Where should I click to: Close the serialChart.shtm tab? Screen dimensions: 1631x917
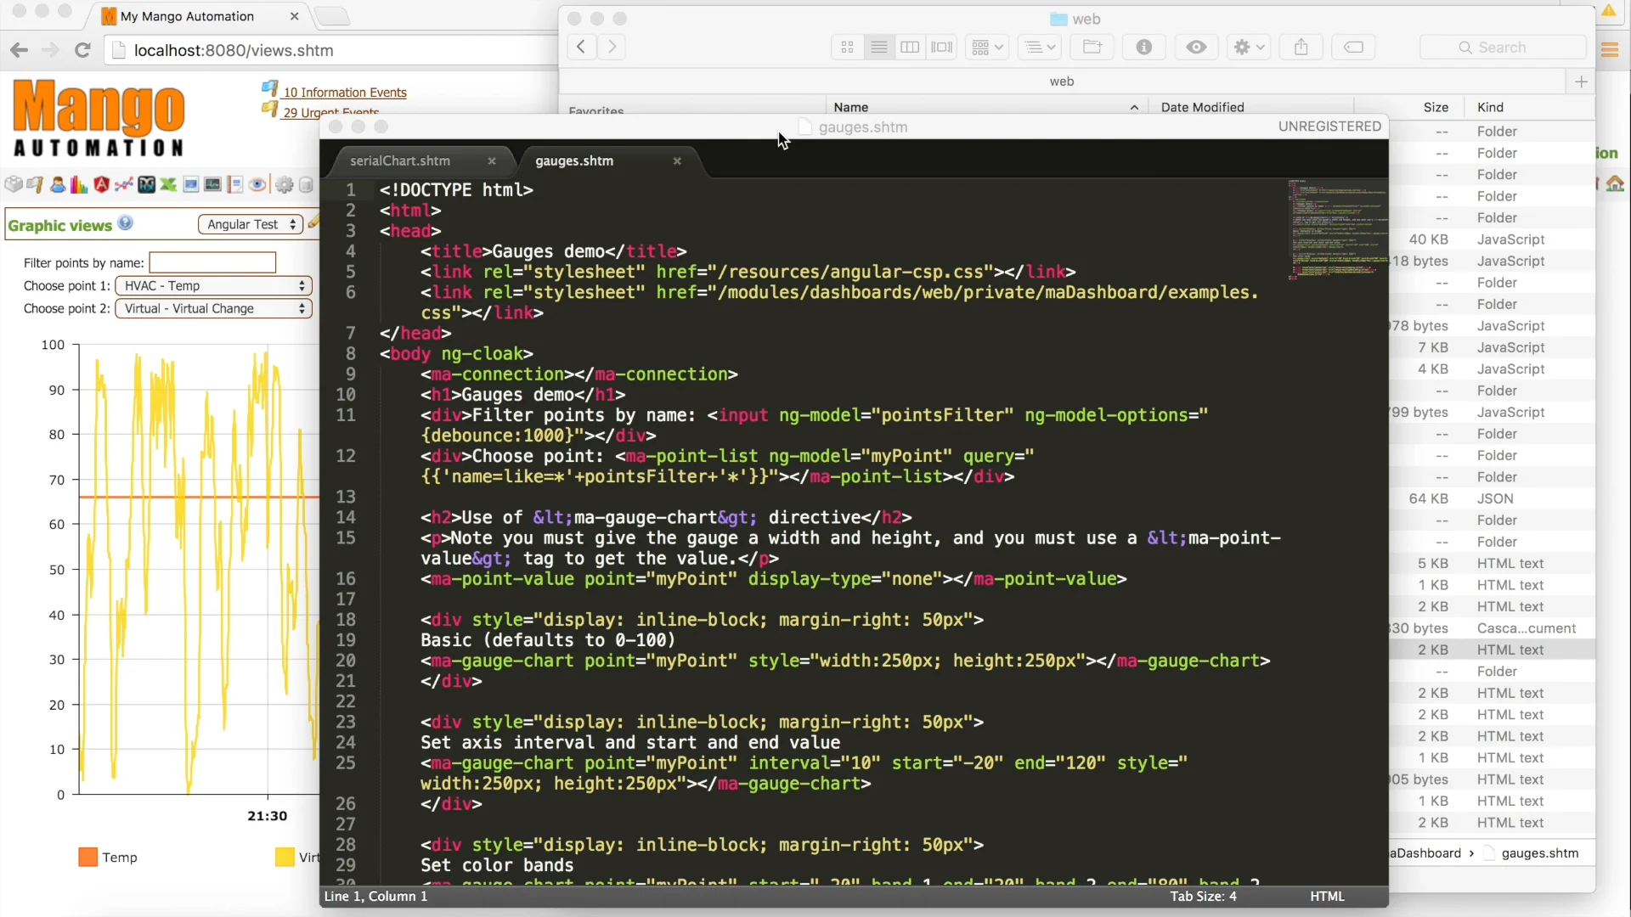(491, 161)
